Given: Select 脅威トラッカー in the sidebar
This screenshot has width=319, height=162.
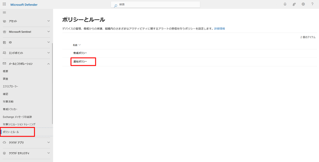Looking at the screenshot, I should click(x=10, y=109).
